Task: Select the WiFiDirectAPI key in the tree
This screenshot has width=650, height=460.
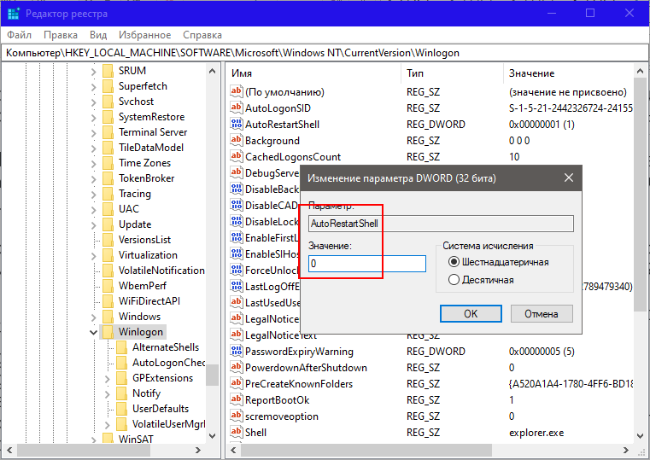Action: click(149, 301)
